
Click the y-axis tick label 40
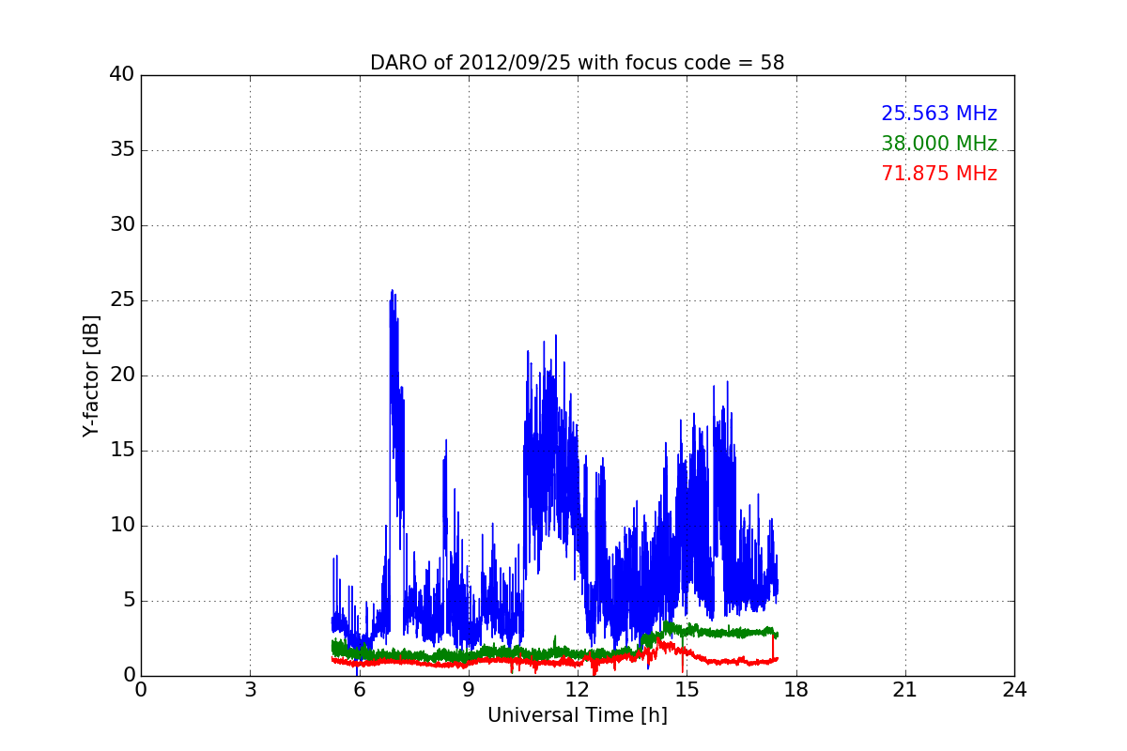(x=122, y=75)
